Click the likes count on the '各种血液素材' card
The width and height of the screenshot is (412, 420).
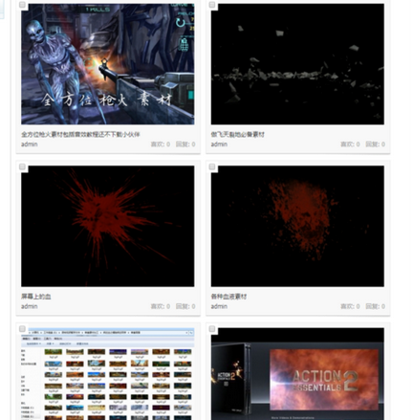coord(350,306)
